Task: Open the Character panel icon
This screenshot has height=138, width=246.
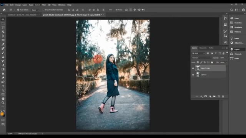Action: pos(225,43)
